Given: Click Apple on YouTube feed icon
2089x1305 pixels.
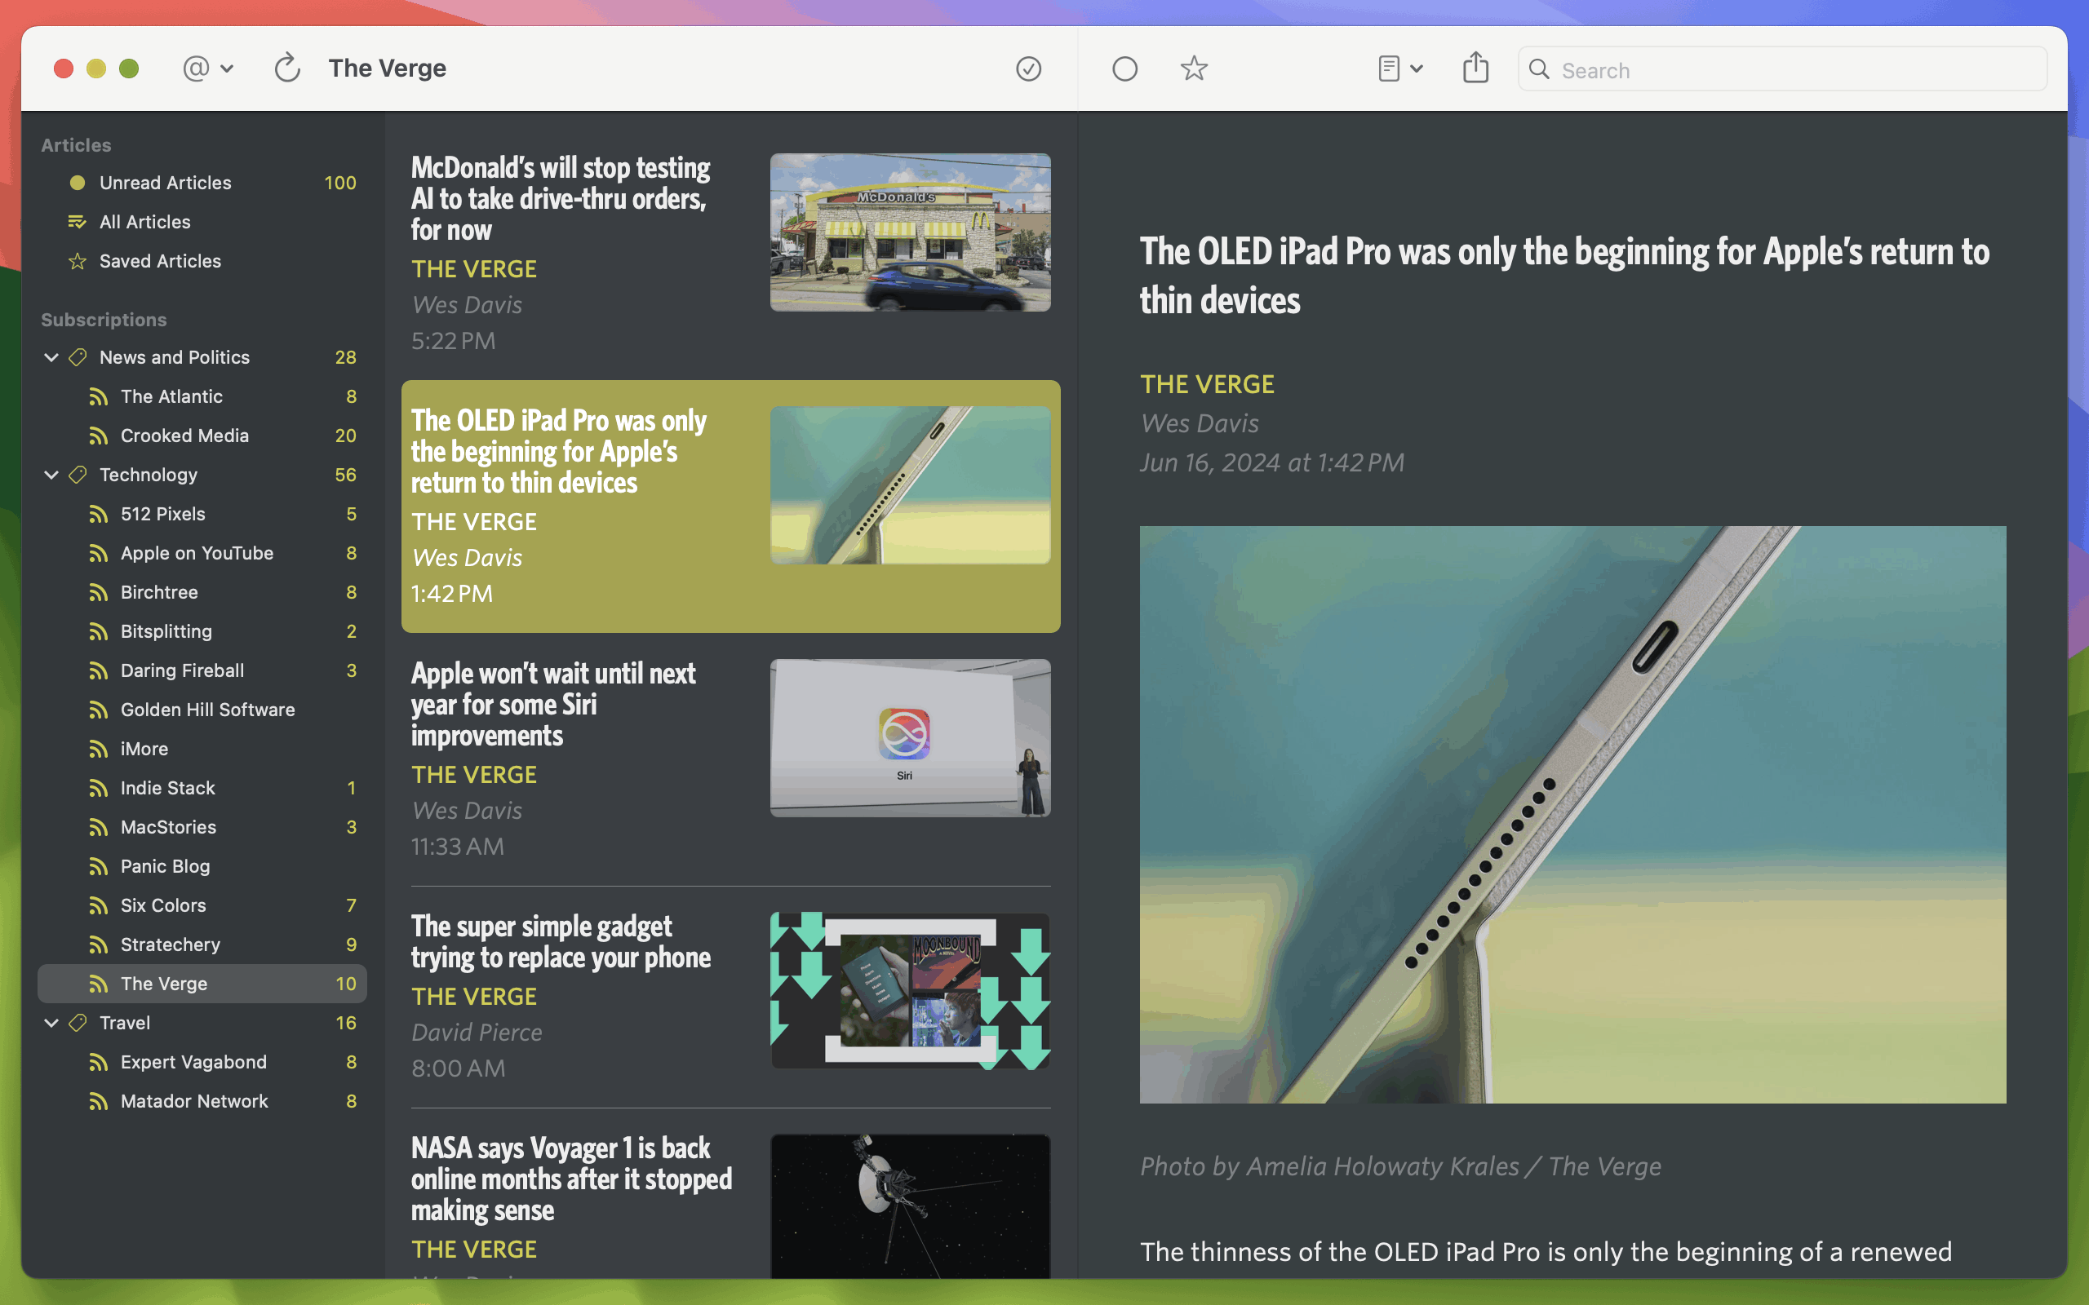Looking at the screenshot, I should (99, 553).
